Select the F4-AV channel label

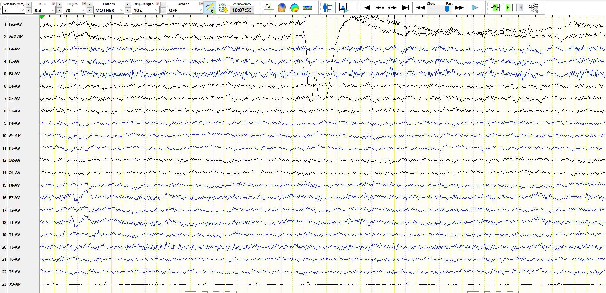[x=14, y=49]
